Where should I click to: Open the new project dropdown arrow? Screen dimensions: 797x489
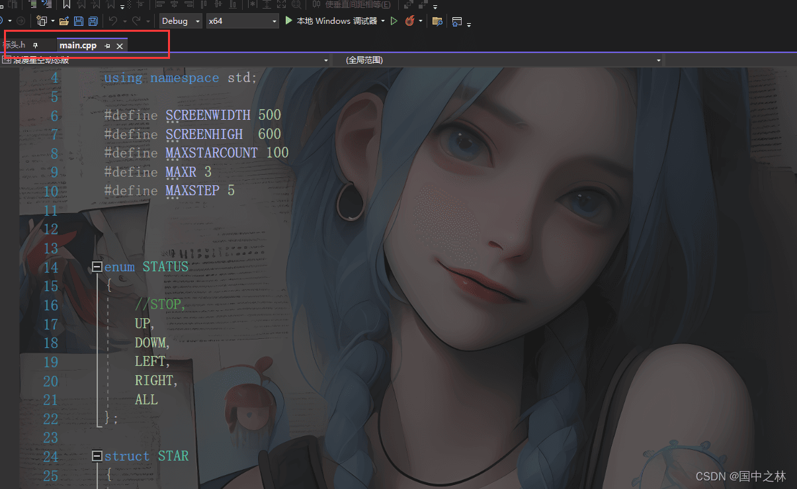coord(53,21)
